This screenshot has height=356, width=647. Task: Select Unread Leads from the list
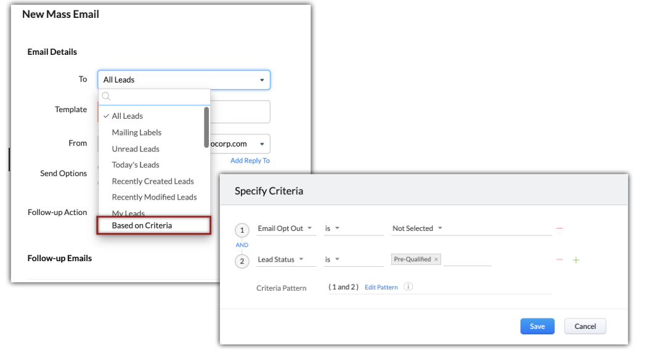point(136,149)
